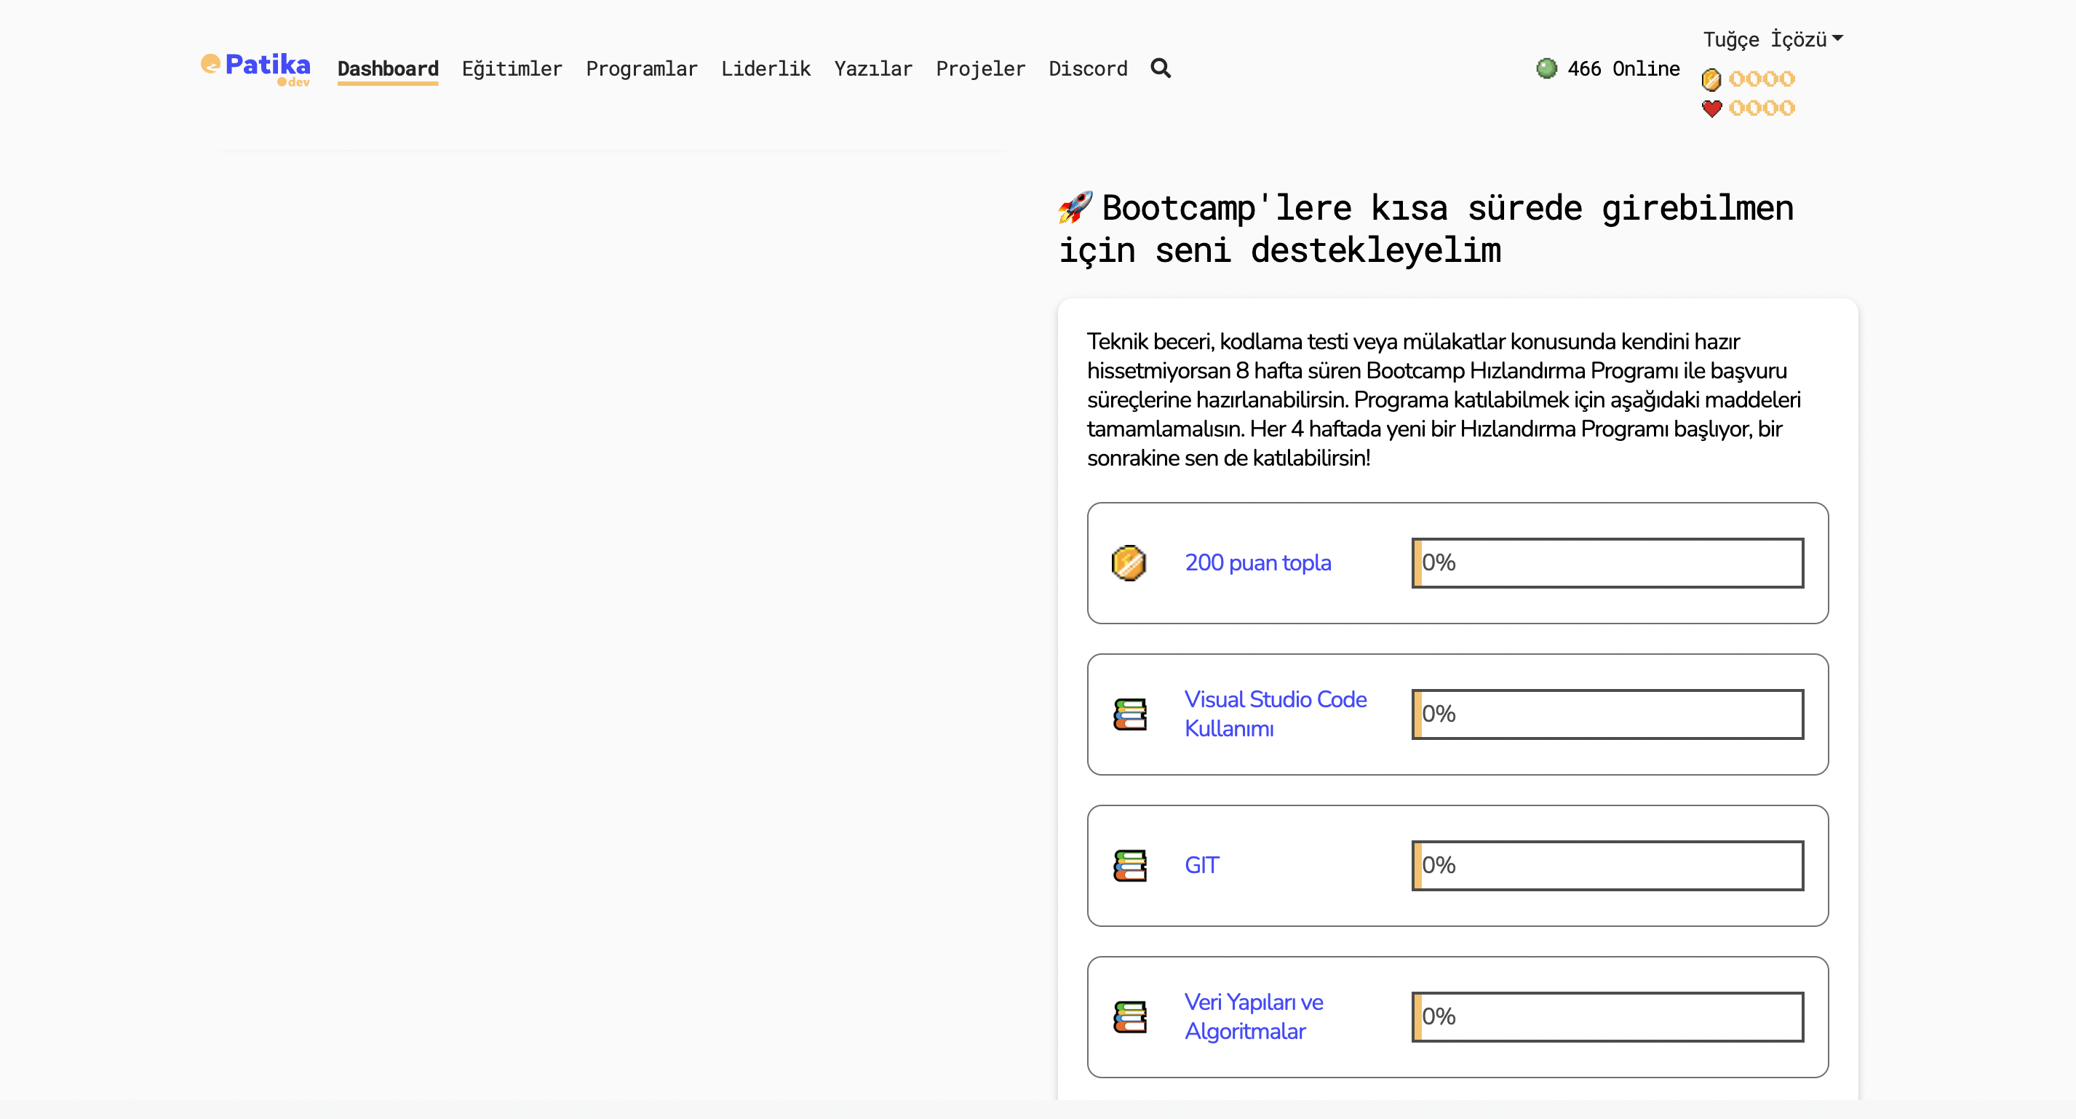Click the coin points icon in header
Viewport: 2076px width, 1119px height.
[1711, 79]
